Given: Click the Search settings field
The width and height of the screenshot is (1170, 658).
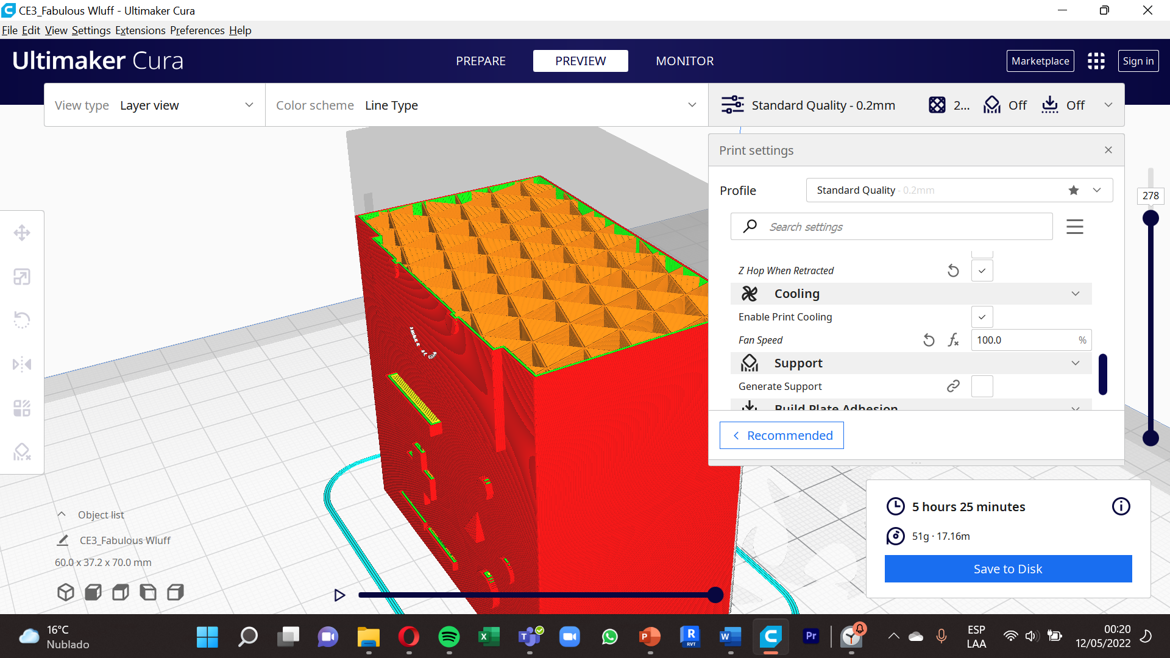Looking at the screenshot, I should [x=892, y=227].
